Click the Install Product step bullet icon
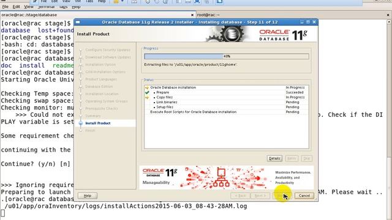Screen dimensions: 392x220 (x=80, y=123)
